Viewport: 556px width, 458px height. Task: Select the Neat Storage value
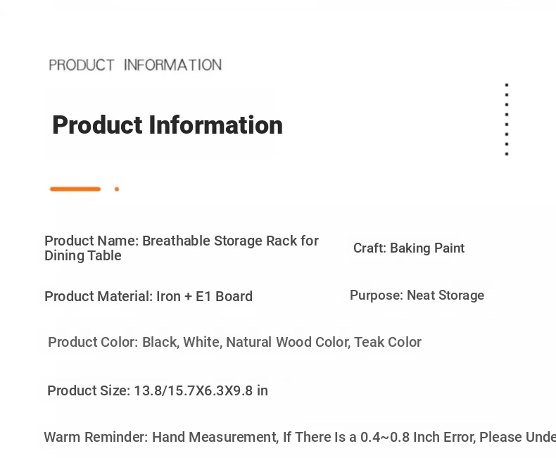[446, 295]
